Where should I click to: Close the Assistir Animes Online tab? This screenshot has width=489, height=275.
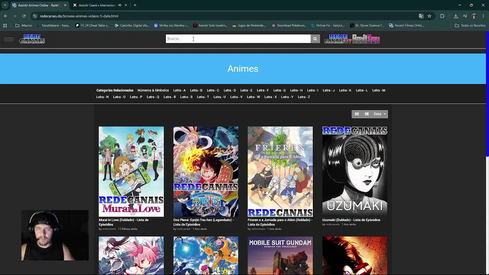(x=65, y=5)
